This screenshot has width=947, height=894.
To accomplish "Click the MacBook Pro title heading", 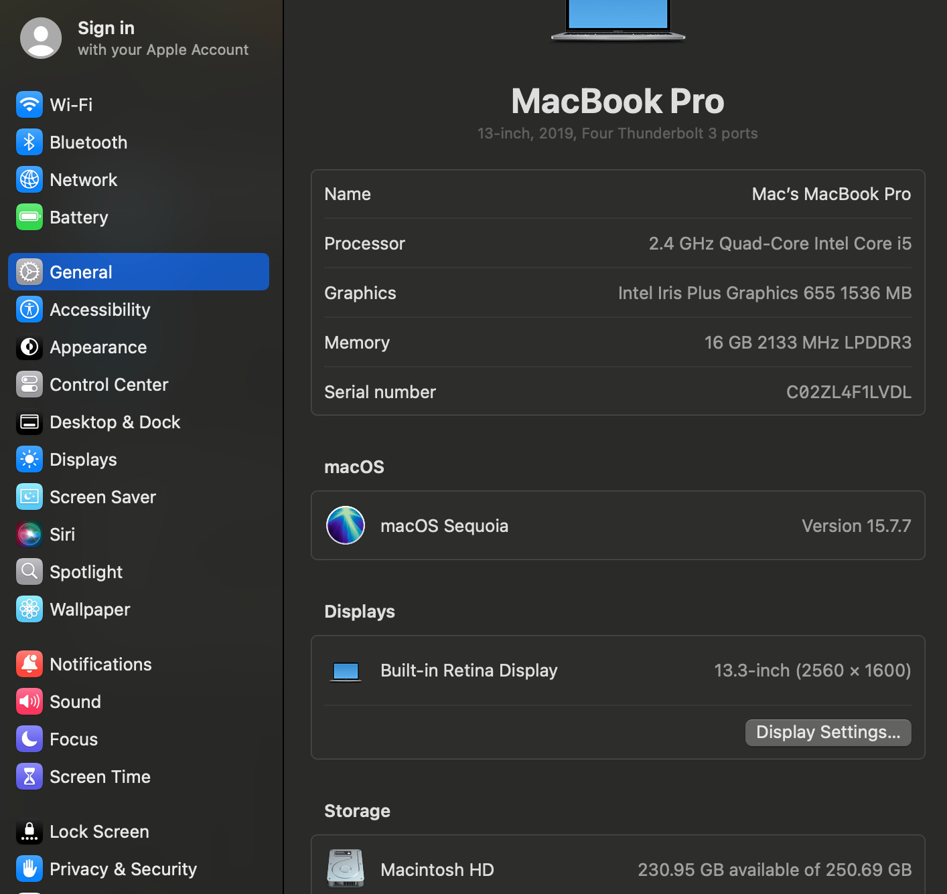I will point(617,101).
